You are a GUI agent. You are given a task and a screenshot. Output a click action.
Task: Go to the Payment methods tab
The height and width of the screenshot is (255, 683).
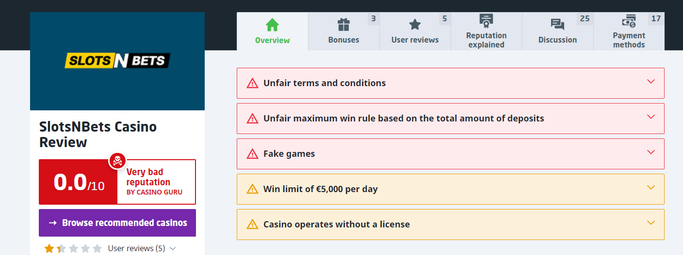click(629, 40)
